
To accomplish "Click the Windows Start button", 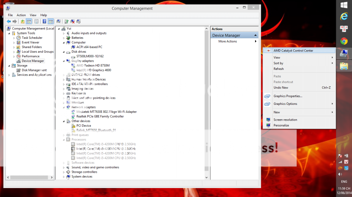I will click(x=343, y=5).
